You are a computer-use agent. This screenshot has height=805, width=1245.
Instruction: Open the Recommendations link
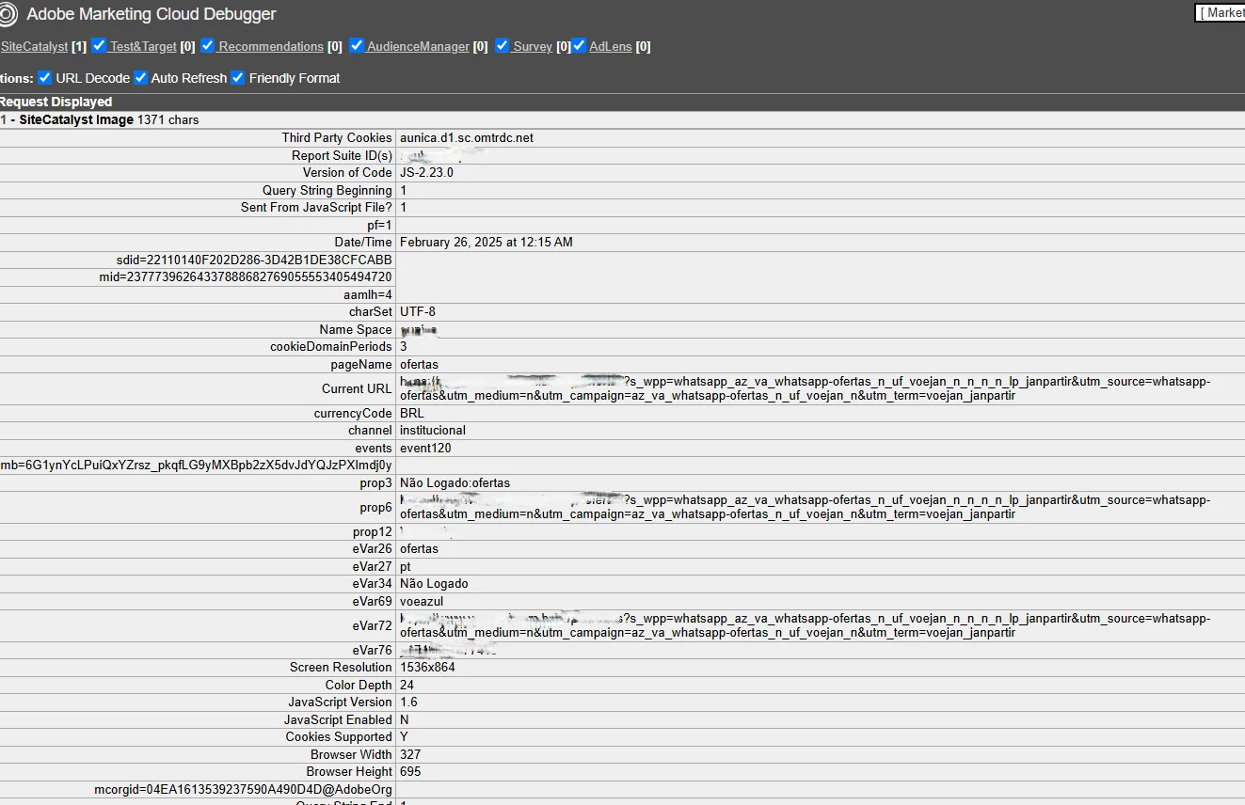click(x=271, y=46)
